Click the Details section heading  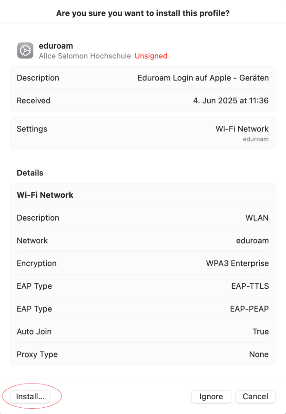(x=30, y=173)
